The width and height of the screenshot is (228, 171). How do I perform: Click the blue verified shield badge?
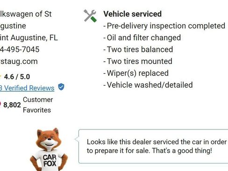[x=61, y=87]
